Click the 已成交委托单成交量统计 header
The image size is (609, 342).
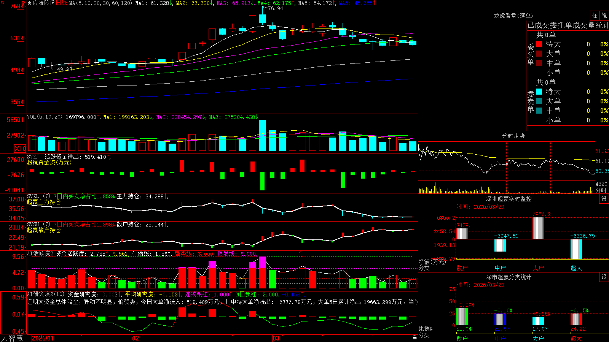tap(568, 25)
